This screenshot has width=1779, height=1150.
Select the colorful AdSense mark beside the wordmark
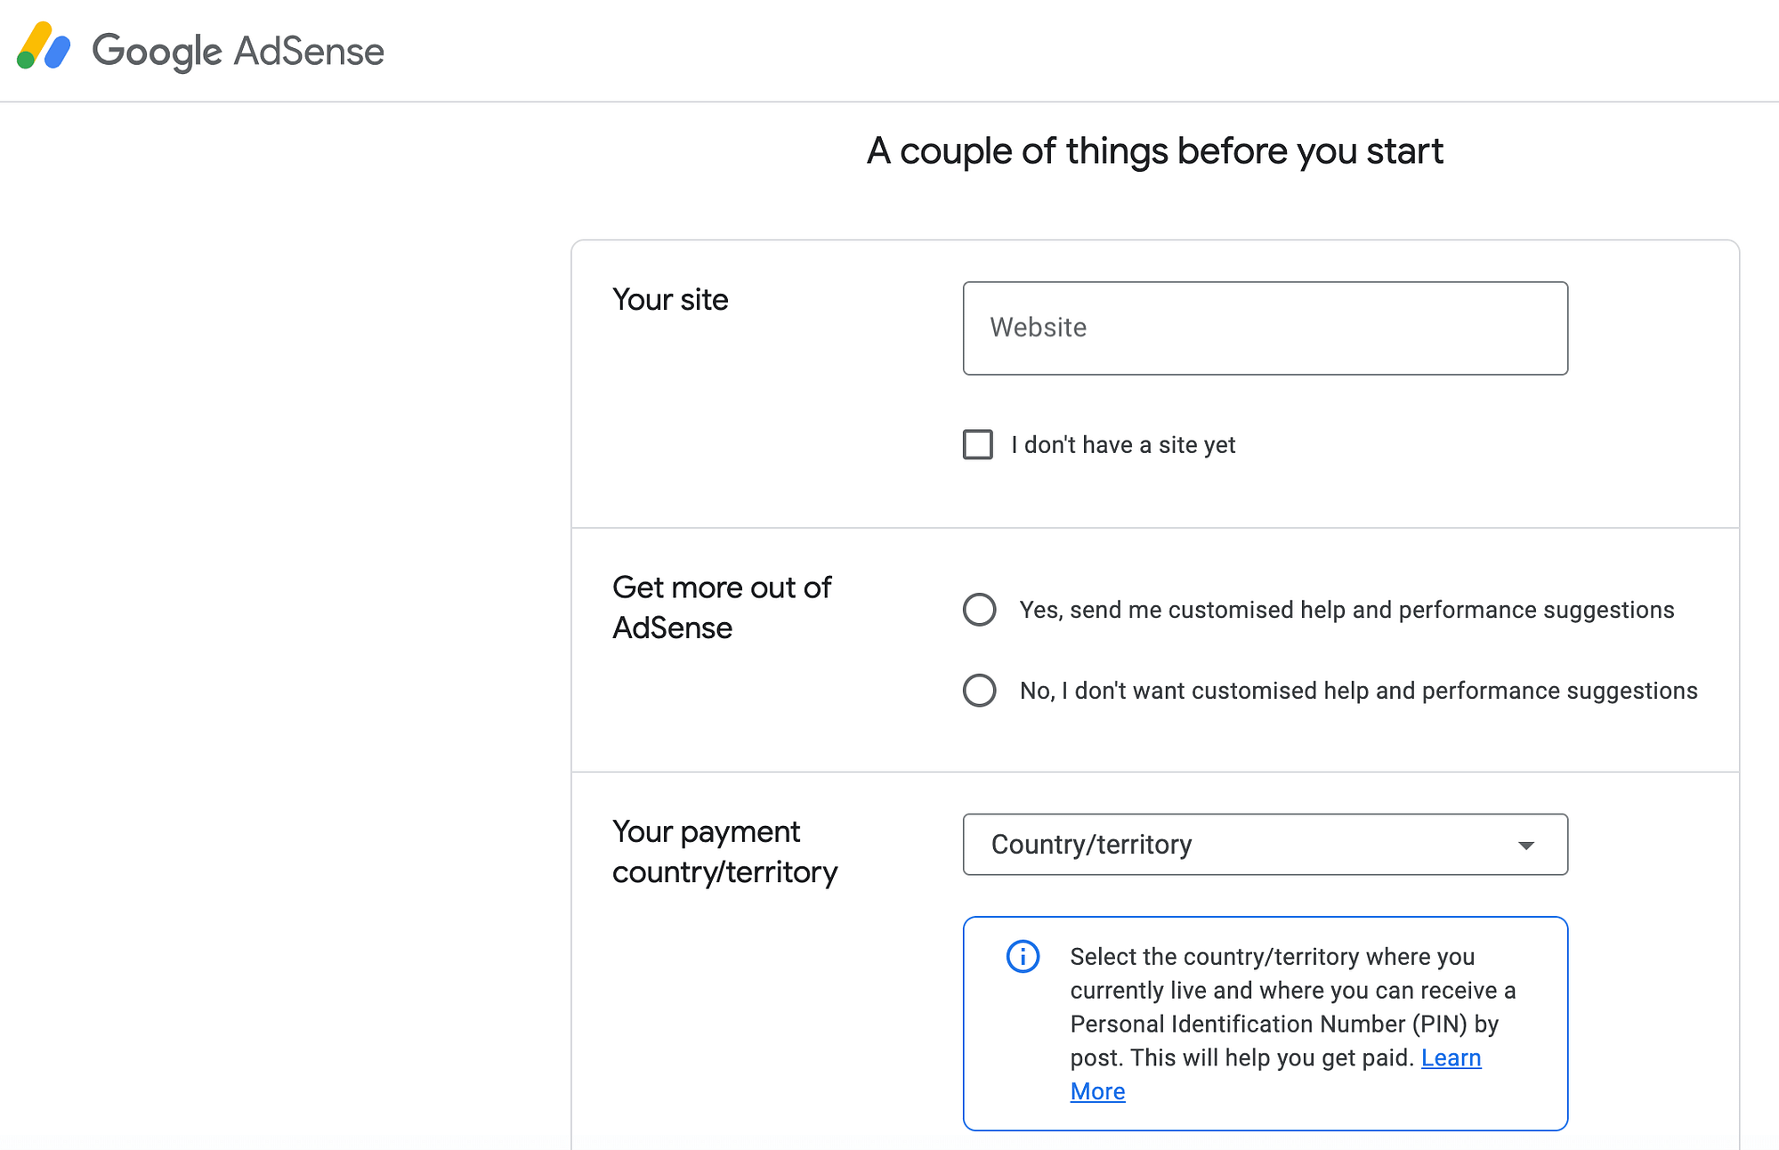pos(42,46)
